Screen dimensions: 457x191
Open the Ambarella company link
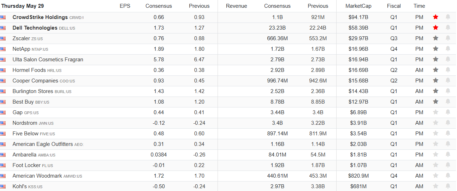click(24, 155)
